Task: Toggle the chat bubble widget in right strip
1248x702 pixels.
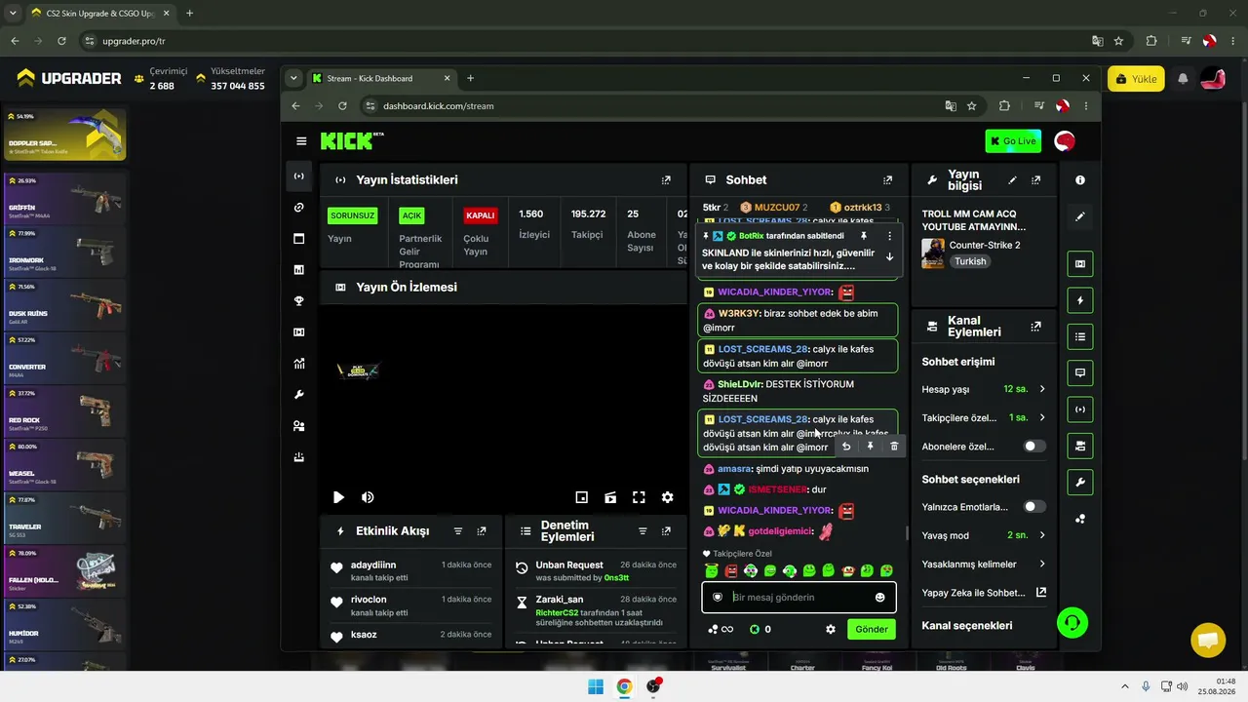Action: tap(1080, 372)
